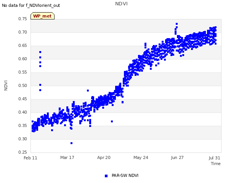
Task: Click the 0.45 y-axis tick label
Action: coord(22,99)
